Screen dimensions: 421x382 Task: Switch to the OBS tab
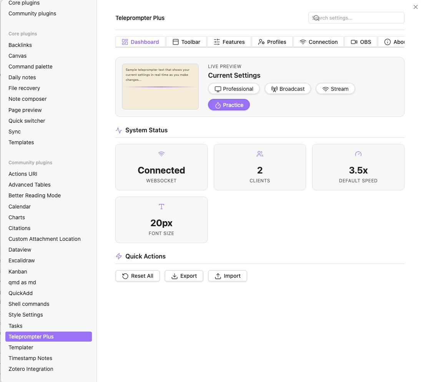[x=361, y=42]
